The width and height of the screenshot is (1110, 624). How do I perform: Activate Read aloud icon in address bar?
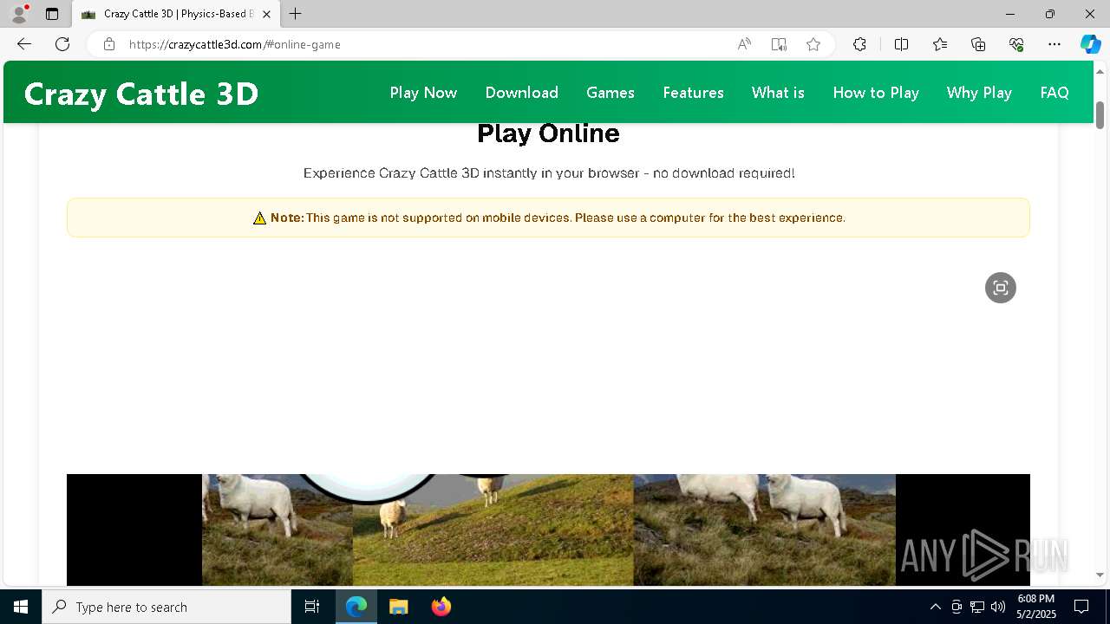pyautogui.click(x=744, y=44)
